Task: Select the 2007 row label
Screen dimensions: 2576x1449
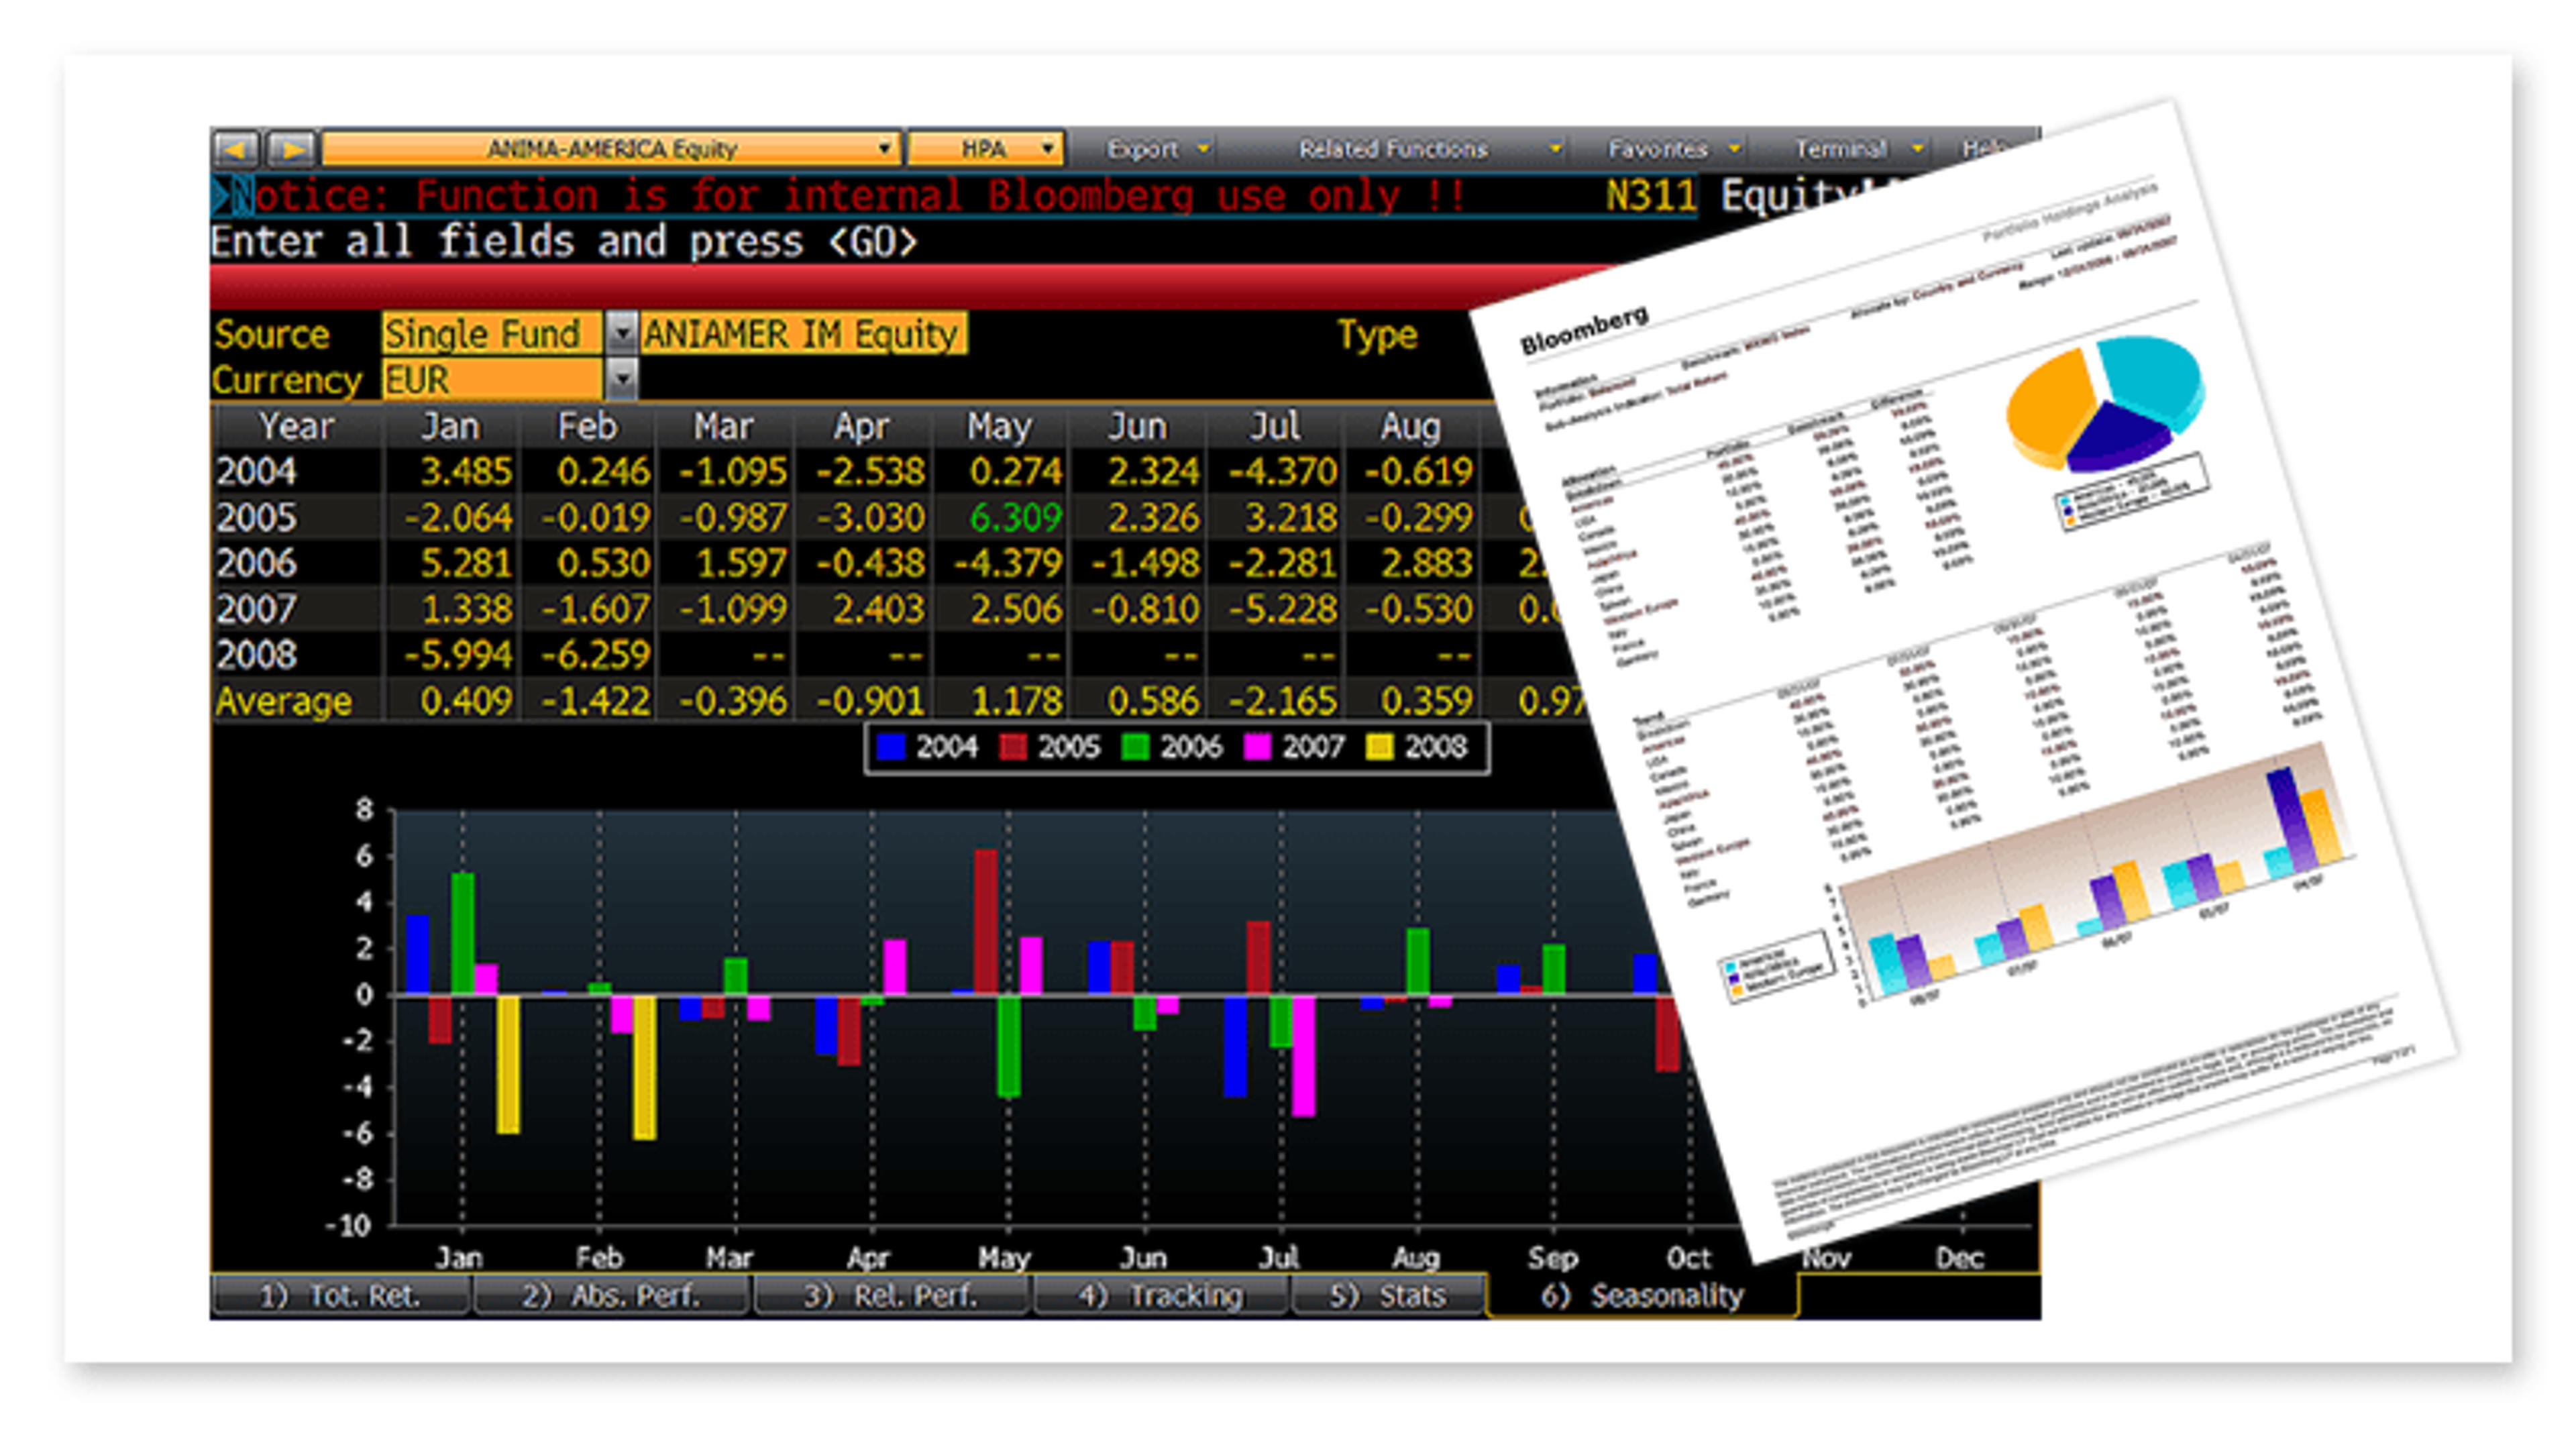Action: click(x=256, y=609)
